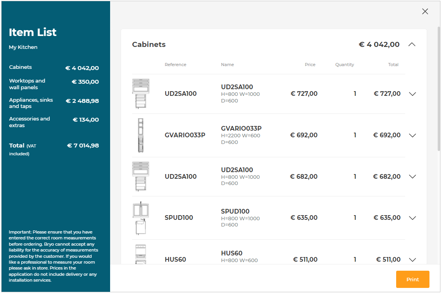The height and width of the screenshot is (293, 442).
Task: Close the Item List dialog
Action: click(425, 11)
